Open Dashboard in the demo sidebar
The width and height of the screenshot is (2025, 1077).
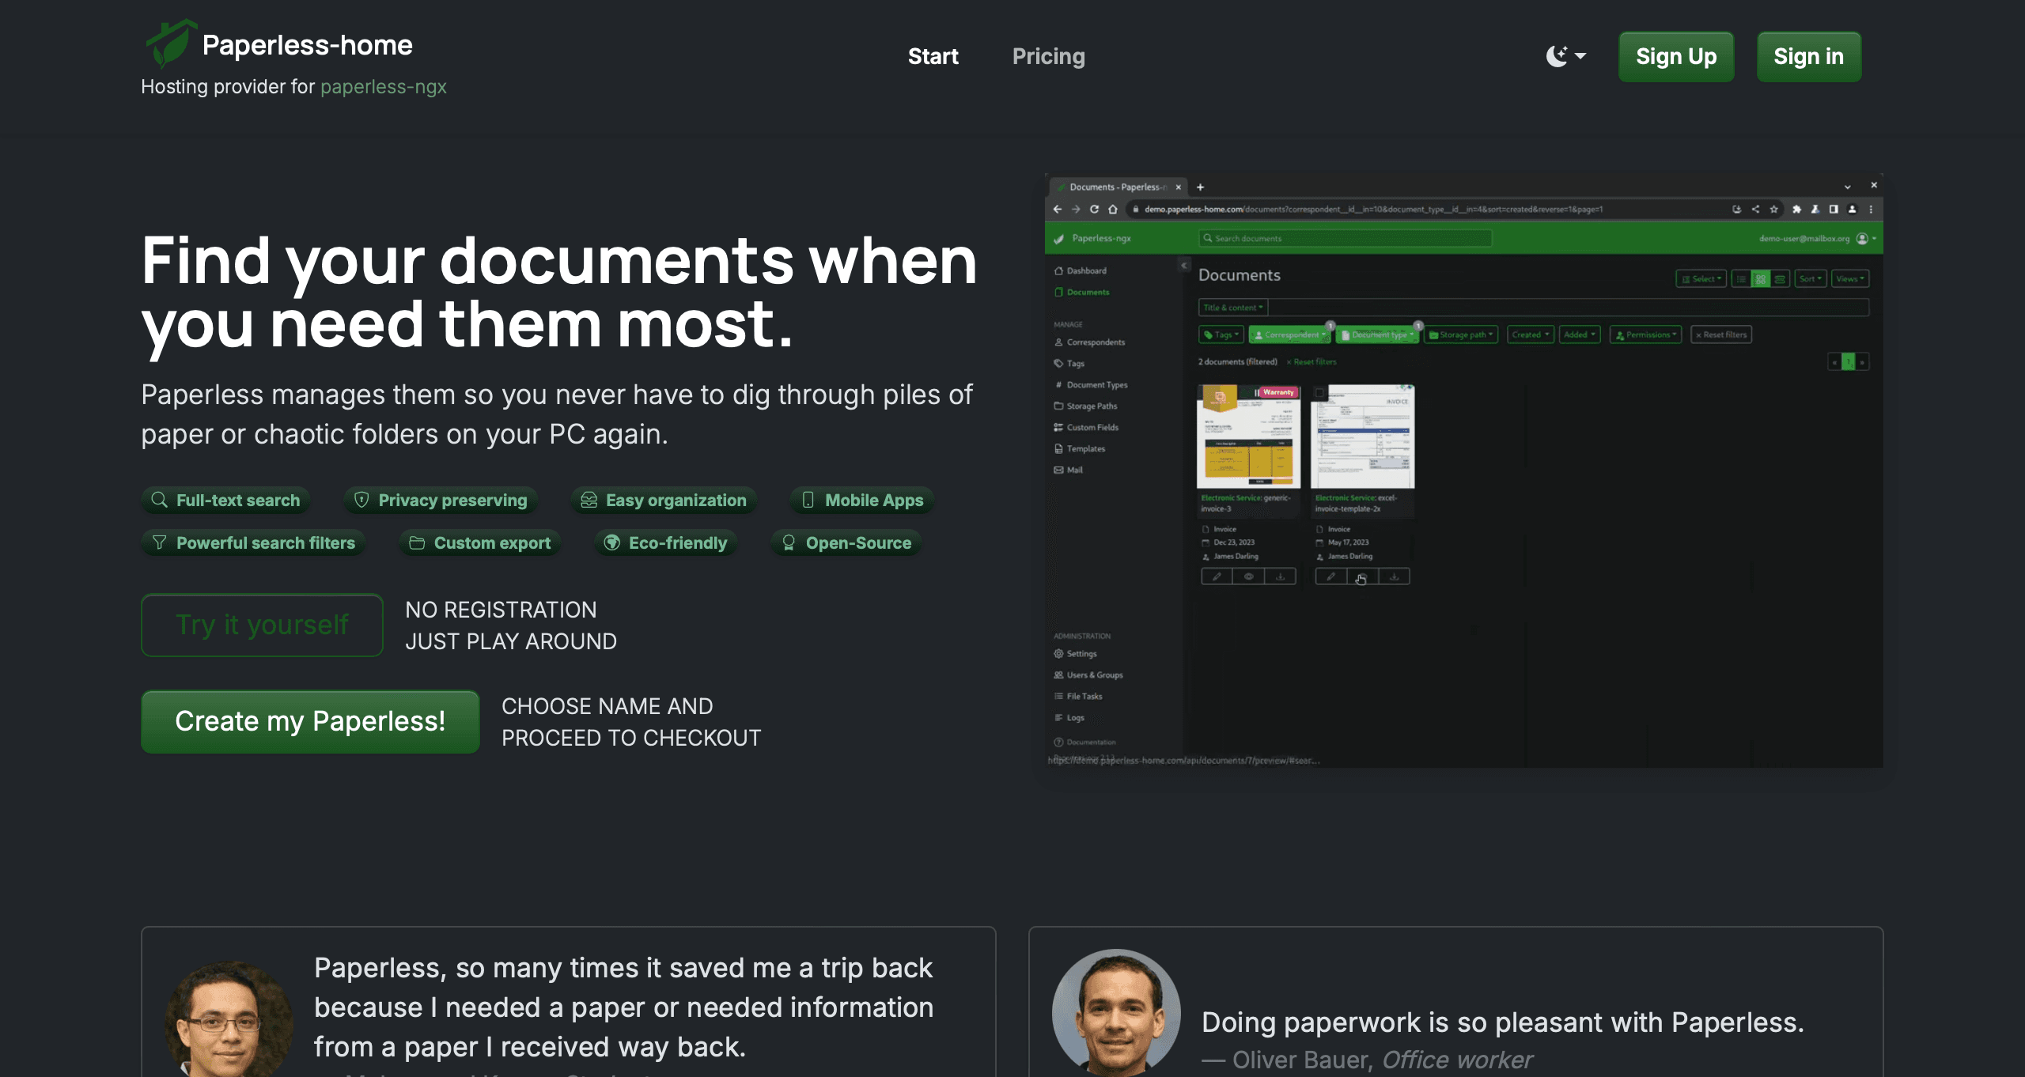pyautogui.click(x=1081, y=270)
